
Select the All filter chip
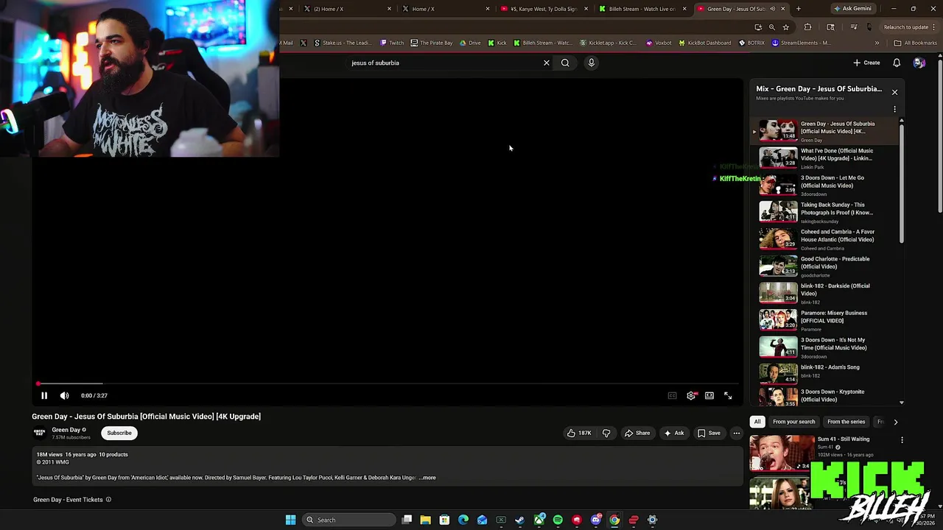[x=757, y=422]
